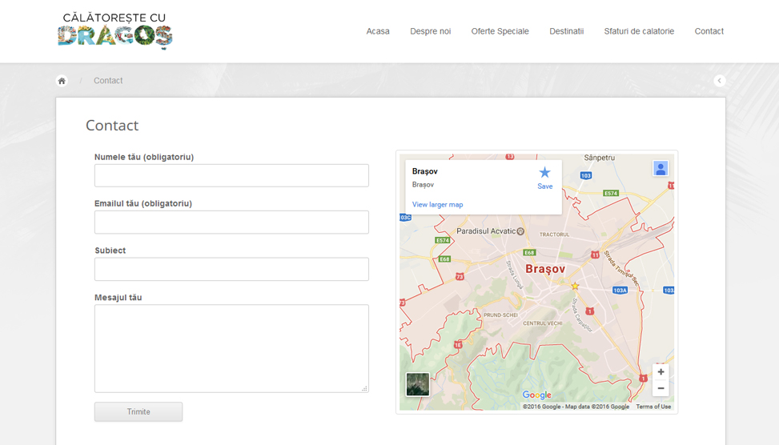This screenshot has height=445, width=779.
Task: Open the Acasa menu item
Action: click(378, 31)
